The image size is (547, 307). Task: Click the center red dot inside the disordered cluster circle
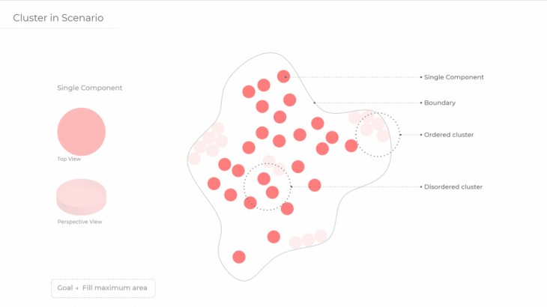264,179
